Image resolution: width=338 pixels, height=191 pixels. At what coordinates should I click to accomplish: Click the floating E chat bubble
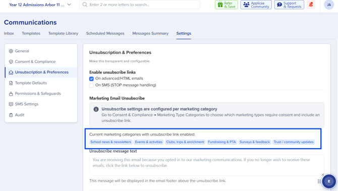click(329, 181)
